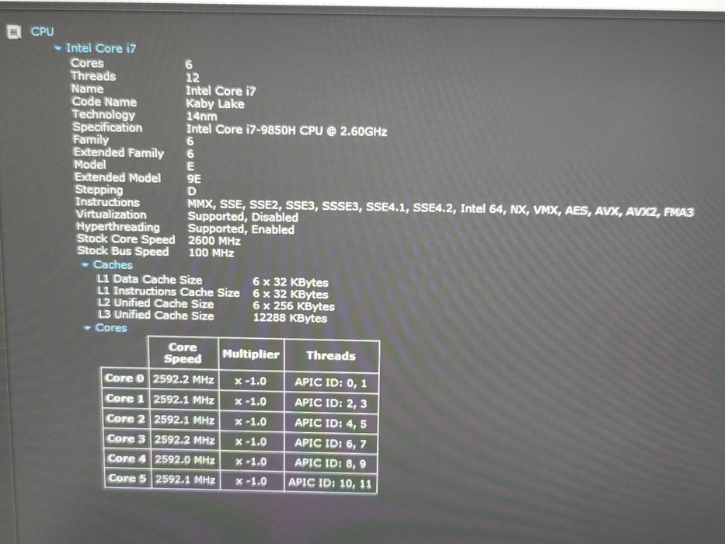Click the Cores row label
Image resolution: width=725 pixels, height=544 pixels.
(87, 63)
